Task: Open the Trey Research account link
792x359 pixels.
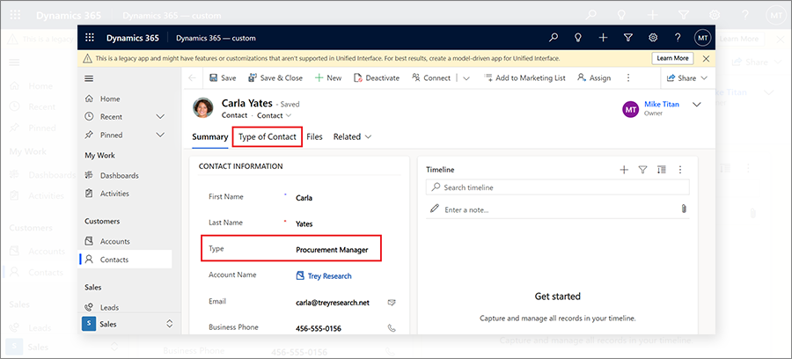Action: [323, 276]
